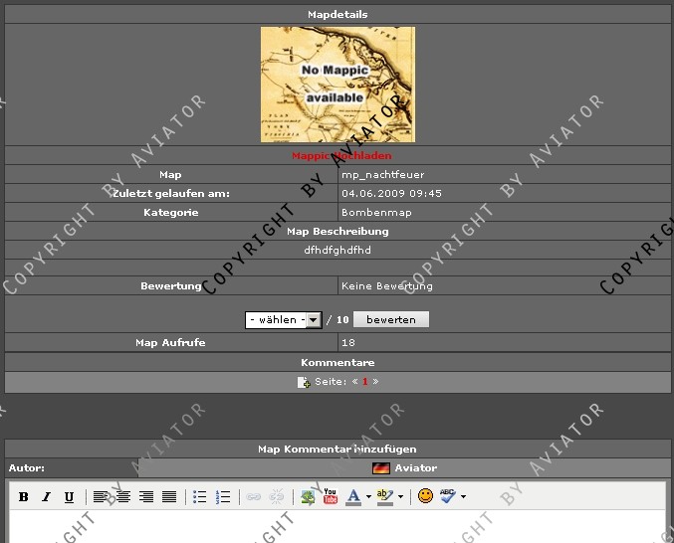Screen dimensions: 674x543
Task: Align text to the right
Action: 146,497
